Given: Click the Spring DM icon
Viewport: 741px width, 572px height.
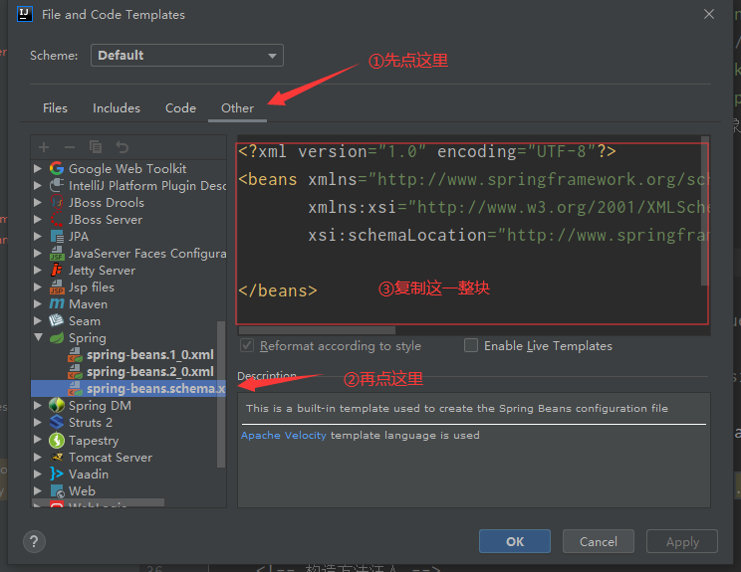Looking at the screenshot, I should coord(57,406).
